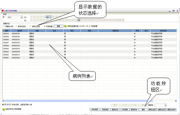Click the red heart application icon
The image size is (180, 115).
click(3, 11)
